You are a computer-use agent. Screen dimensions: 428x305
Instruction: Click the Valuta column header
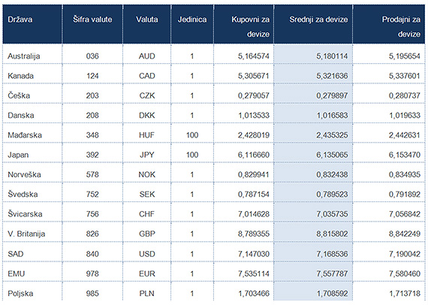tap(147, 20)
